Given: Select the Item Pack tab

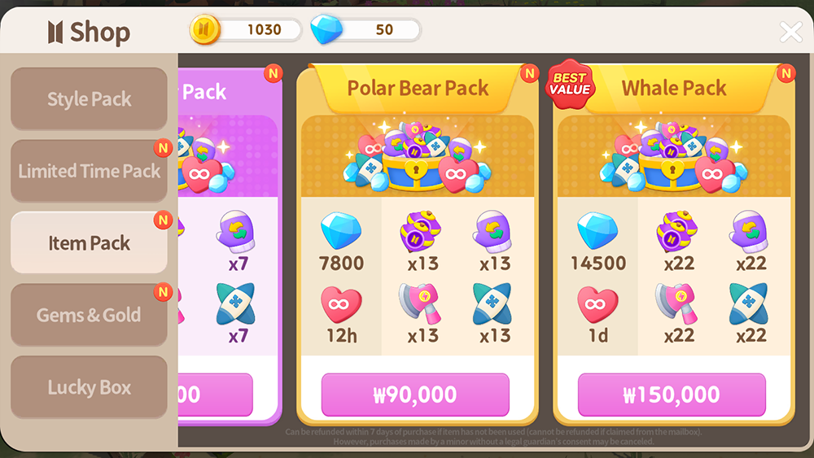Looking at the screenshot, I should tap(89, 242).
